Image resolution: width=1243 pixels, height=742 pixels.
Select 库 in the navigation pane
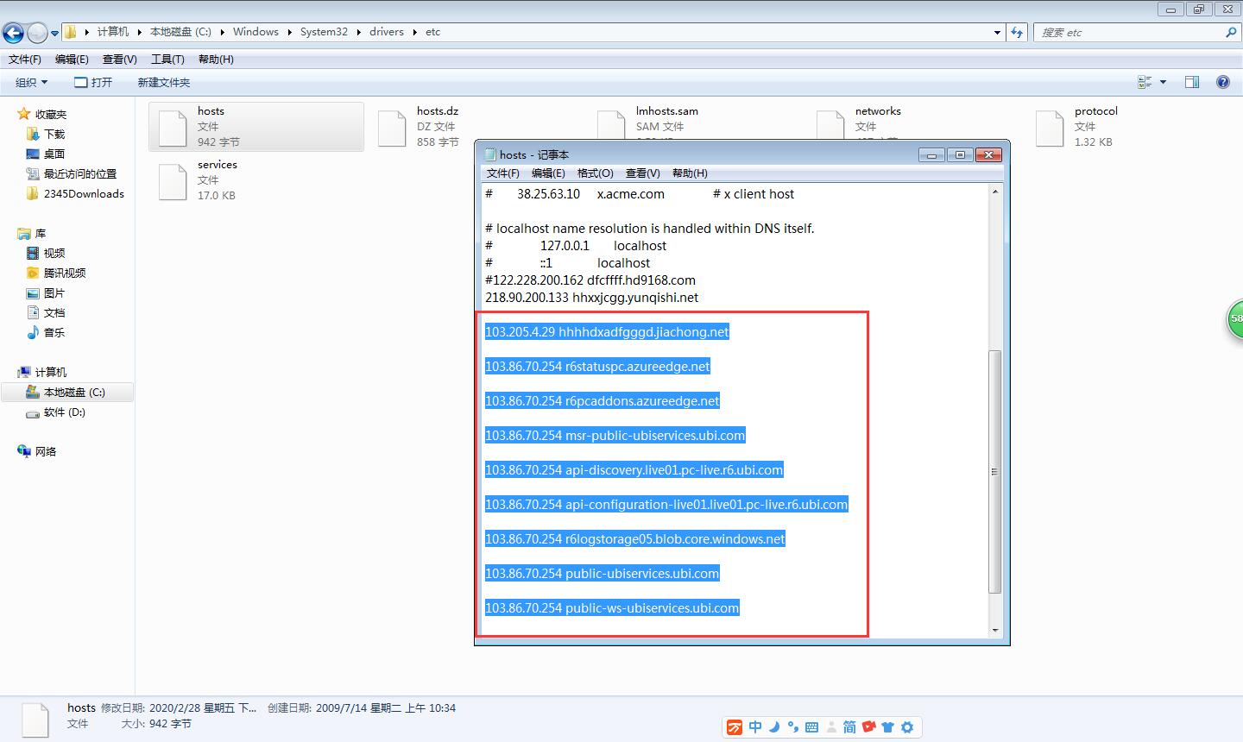[x=40, y=233]
